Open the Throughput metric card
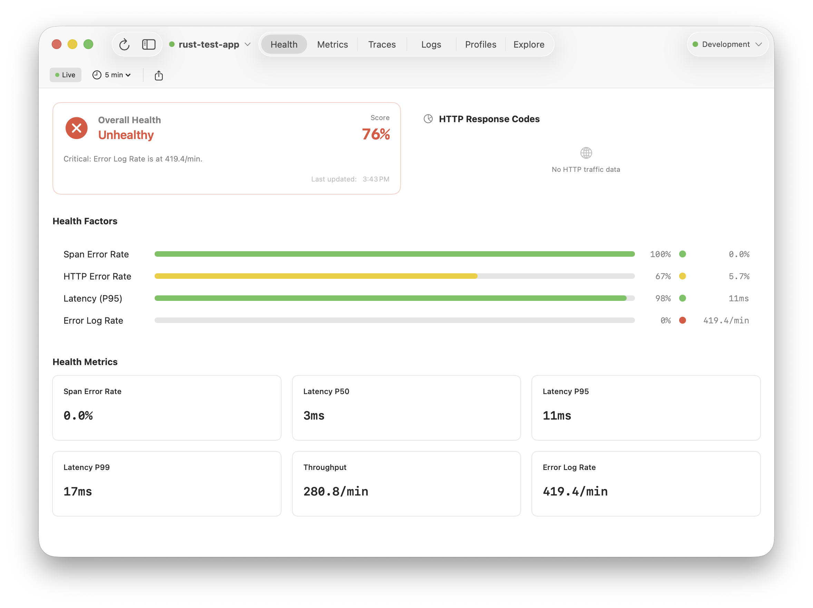The height and width of the screenshot is (608, 813). pos(406,483)
